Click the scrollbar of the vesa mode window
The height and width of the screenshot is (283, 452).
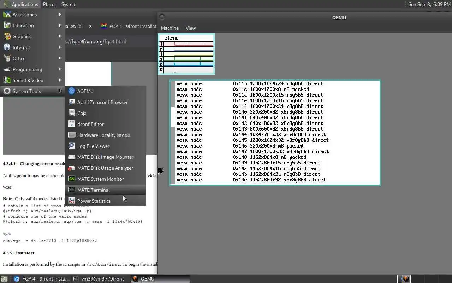pyautogui.click(x=173, y=133)
